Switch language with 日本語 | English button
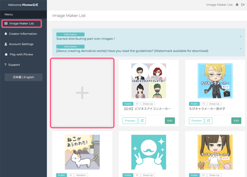The width and height of the screenshot is (247, 177). 23,77
